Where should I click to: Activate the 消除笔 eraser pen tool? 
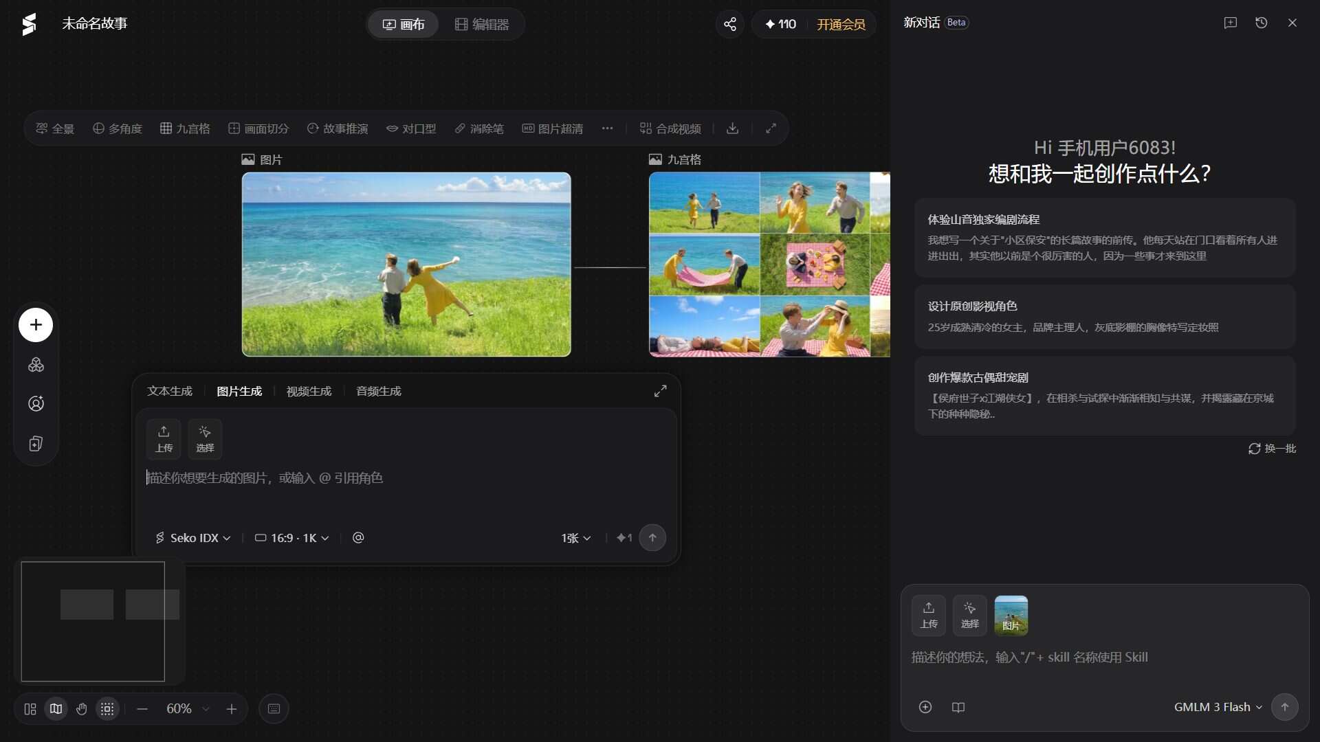pyautogui.click(x=479, y=128)
